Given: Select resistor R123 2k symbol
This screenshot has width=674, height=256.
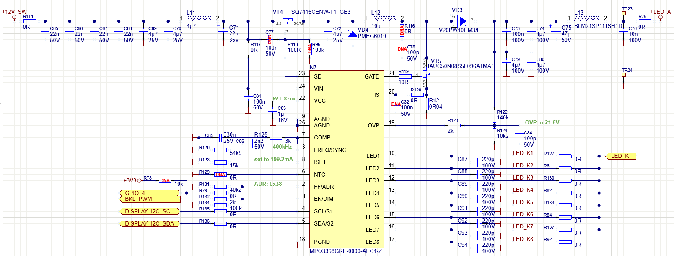Looking at the screenshot, I should pyautogui.click(x=454, y=125).
